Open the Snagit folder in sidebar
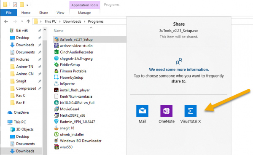 21,81
